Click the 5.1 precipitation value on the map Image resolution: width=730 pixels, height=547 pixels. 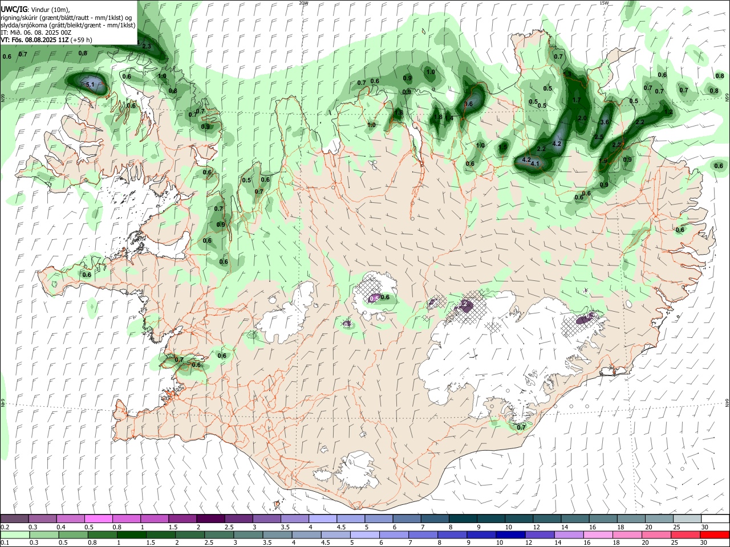tap(90, 84)
